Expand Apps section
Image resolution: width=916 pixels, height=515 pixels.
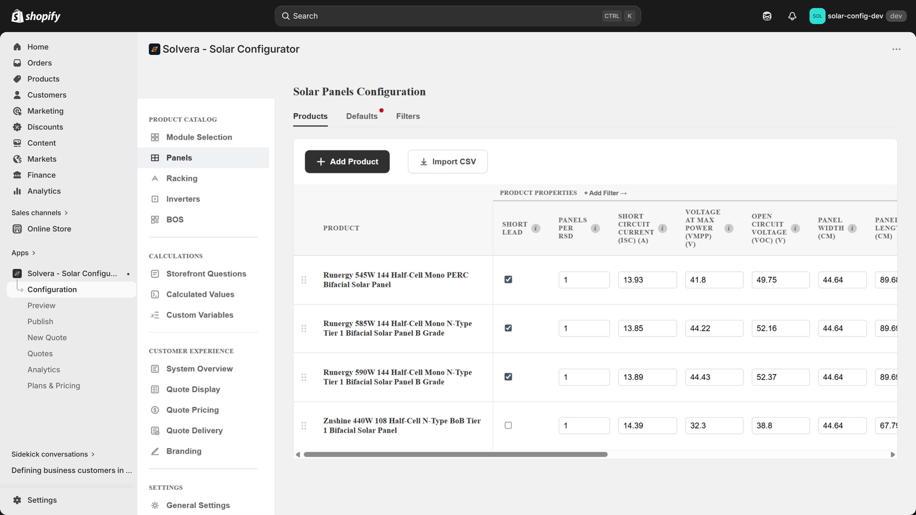[23, 253]
